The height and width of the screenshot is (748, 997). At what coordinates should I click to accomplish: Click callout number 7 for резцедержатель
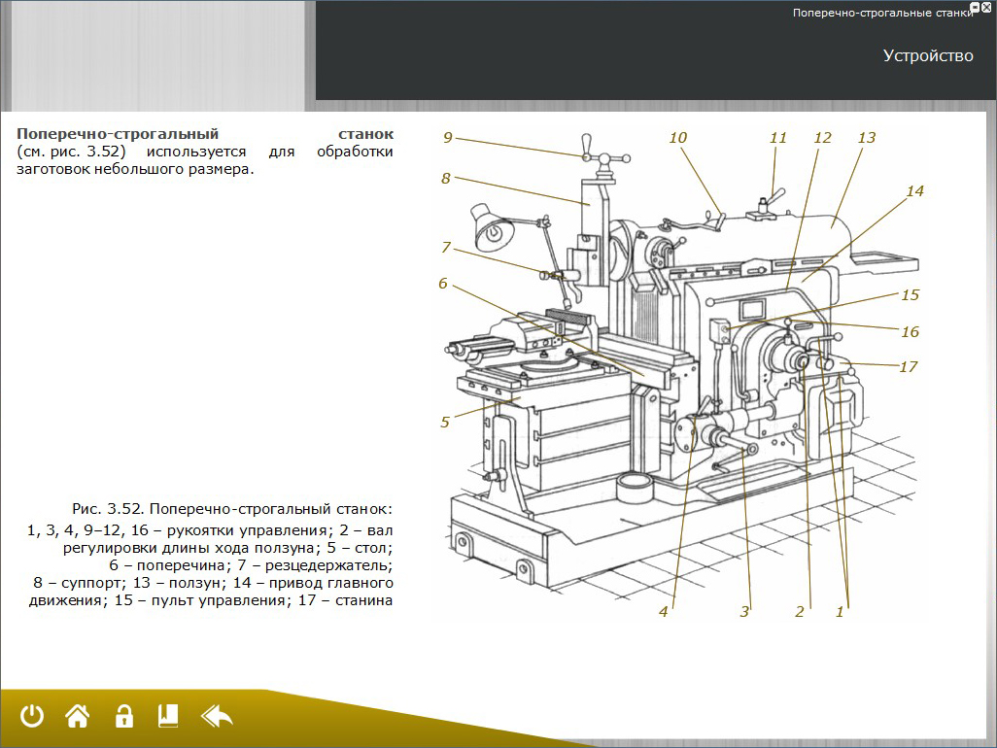[446, 247]
